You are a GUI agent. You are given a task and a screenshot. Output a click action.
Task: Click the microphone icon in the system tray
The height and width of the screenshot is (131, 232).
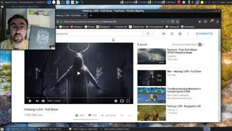(x=189, y=2)
